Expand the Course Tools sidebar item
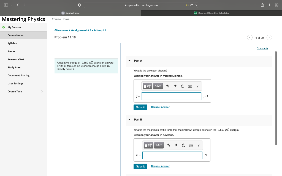The image size is (282, 176). [x=42, y=91]
